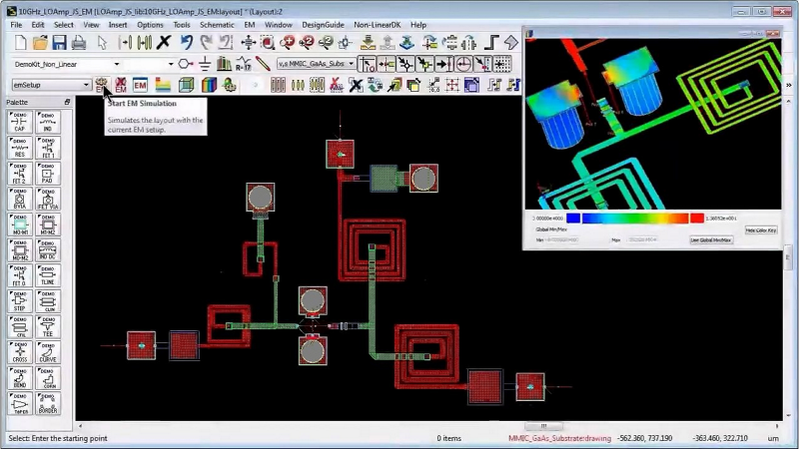Screen dimensions: 799x449
Task: Undock the Palette panel with its float icon
Action: (67, 103)
